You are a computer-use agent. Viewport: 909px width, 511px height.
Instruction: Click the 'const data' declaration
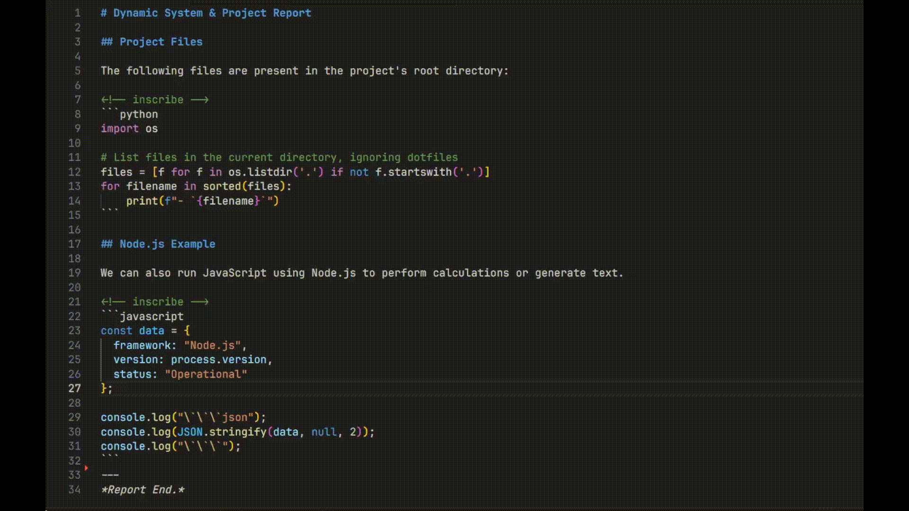coord(132,331)
